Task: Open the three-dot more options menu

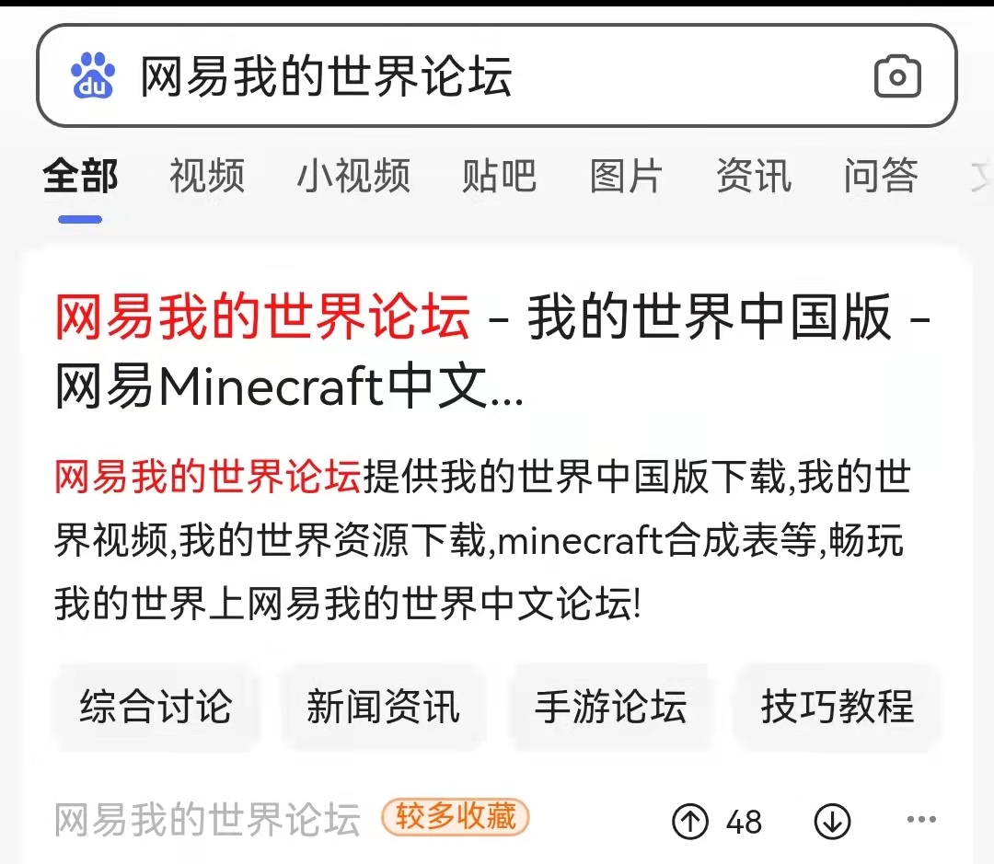Action: click(x=921, y=819)
